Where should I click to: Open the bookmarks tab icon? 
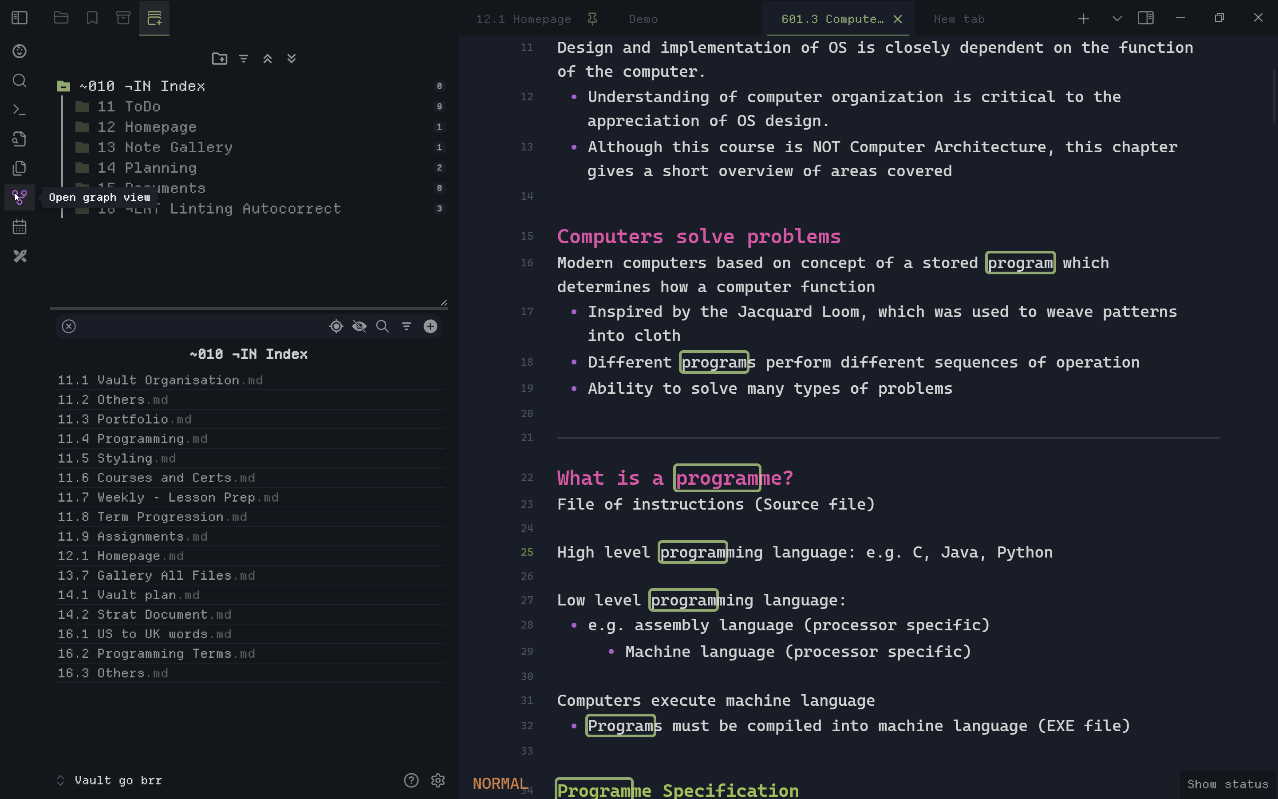tap(92, 18)
